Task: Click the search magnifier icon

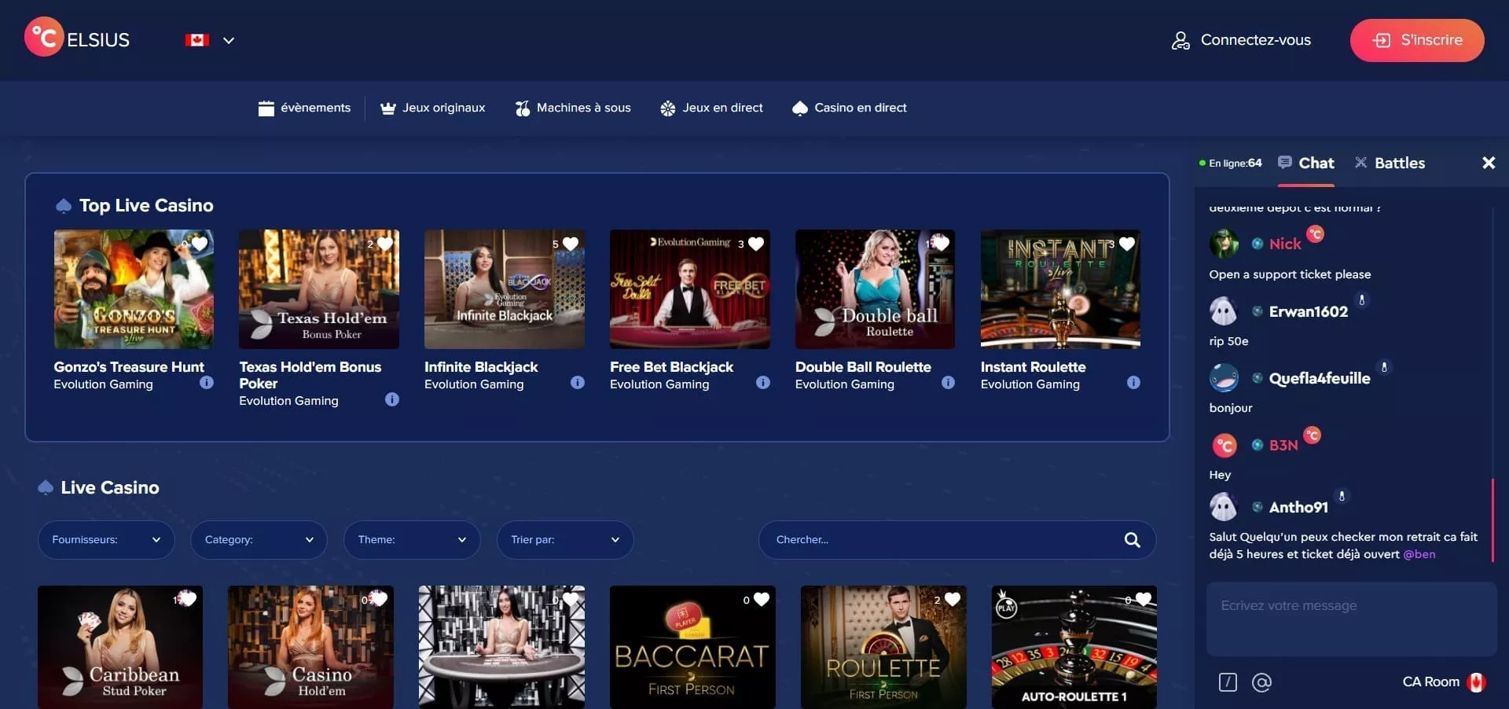Action: point(1132,540)
